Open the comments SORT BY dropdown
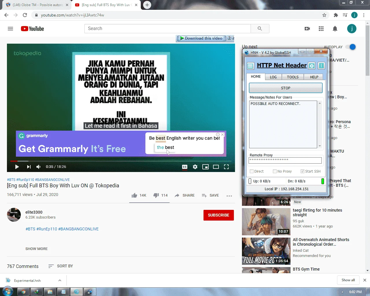 pos(61,266)
